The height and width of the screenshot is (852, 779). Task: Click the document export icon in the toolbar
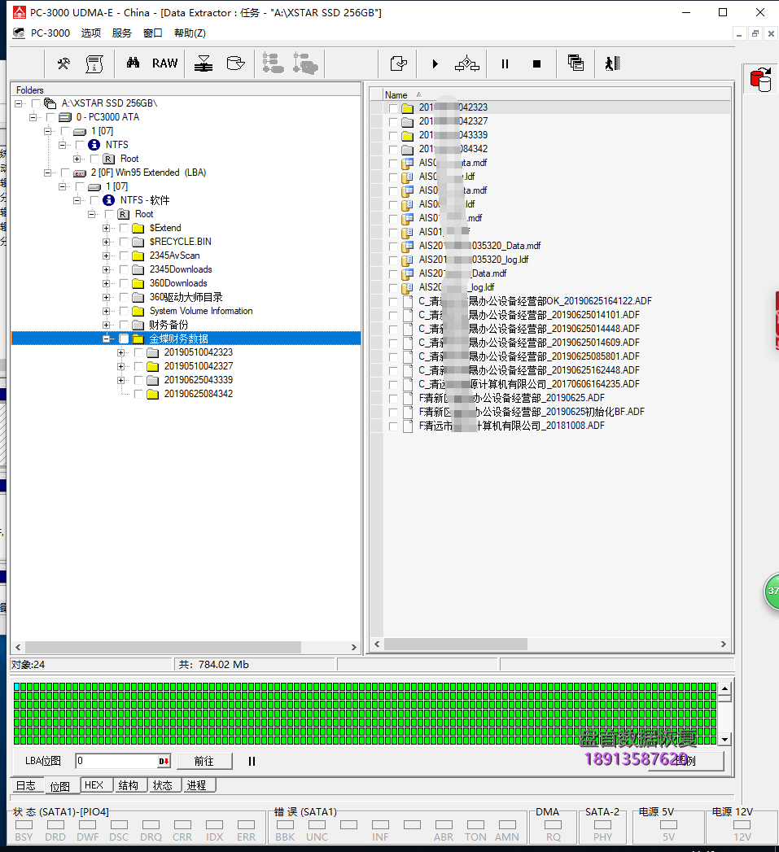(399, 63)
